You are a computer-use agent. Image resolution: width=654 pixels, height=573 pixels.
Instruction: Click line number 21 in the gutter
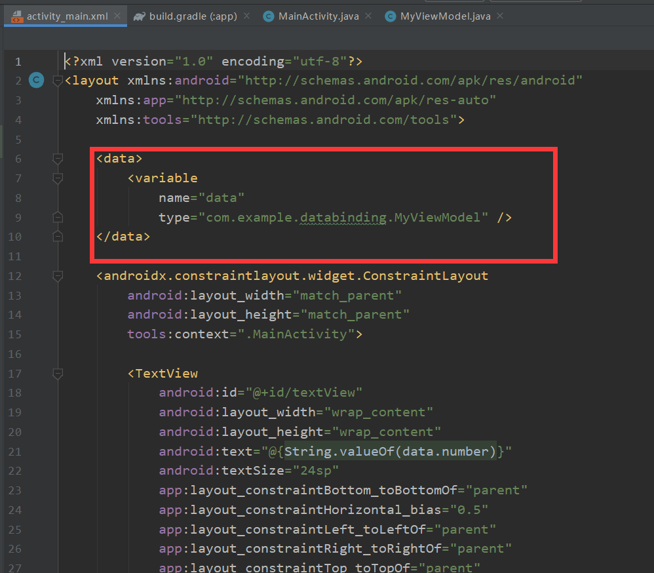(x=14, y=452)
